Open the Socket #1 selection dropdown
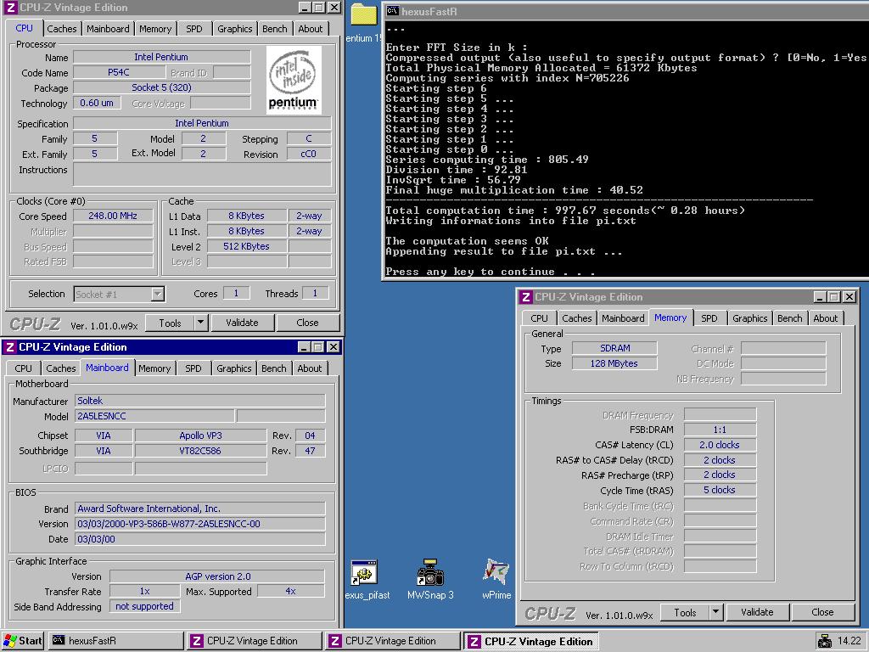The image size is (869, 652). 157,294
